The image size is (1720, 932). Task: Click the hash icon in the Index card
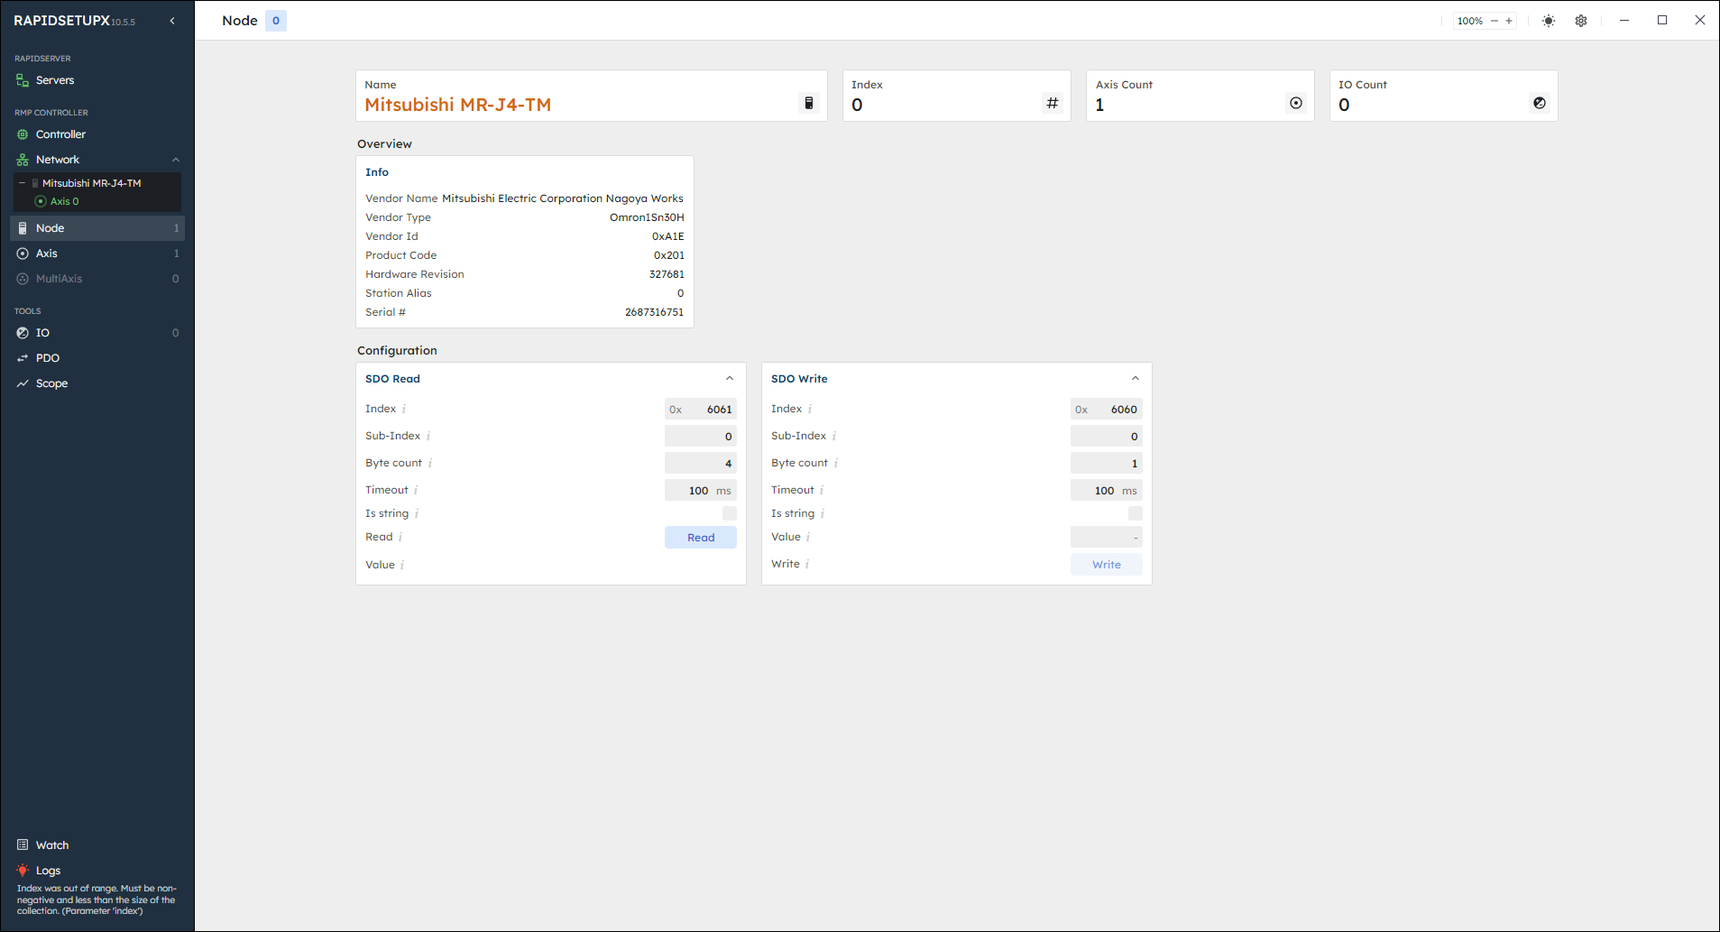tap(1053, 103)
